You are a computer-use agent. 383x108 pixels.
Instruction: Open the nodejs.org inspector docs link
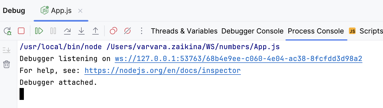pyautogui.click(x=162, y=71)
